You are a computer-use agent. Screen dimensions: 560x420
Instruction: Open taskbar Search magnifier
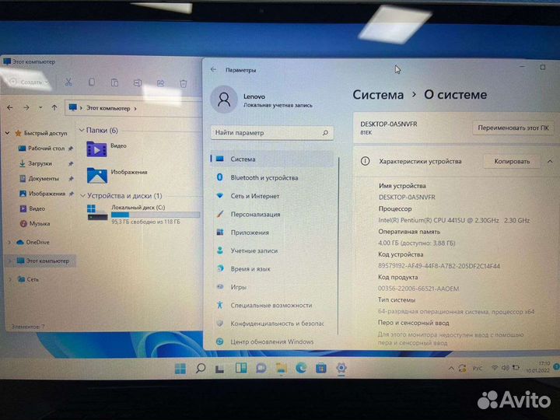[x=201, y=368]
